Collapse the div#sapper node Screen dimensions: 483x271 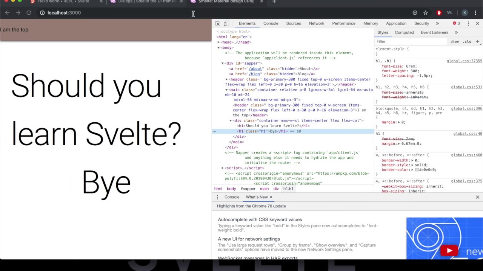[x=223, y=63]
